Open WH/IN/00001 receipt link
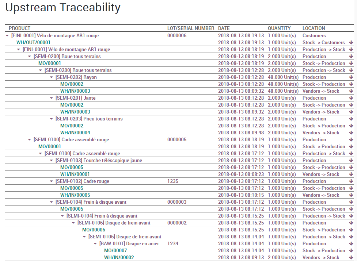The image size is (357, 261). (75, 174)
